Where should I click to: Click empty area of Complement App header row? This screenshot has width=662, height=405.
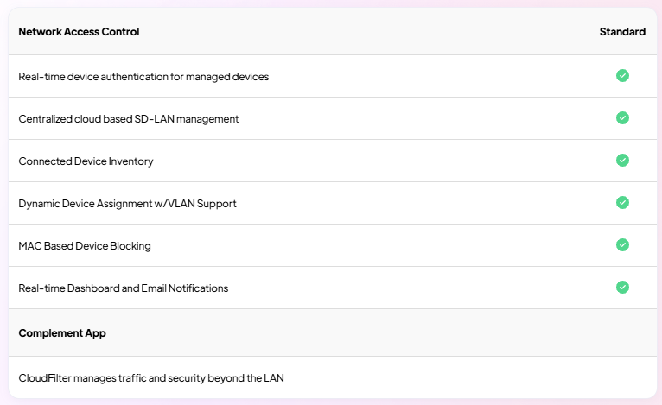(x=359, y=332)
